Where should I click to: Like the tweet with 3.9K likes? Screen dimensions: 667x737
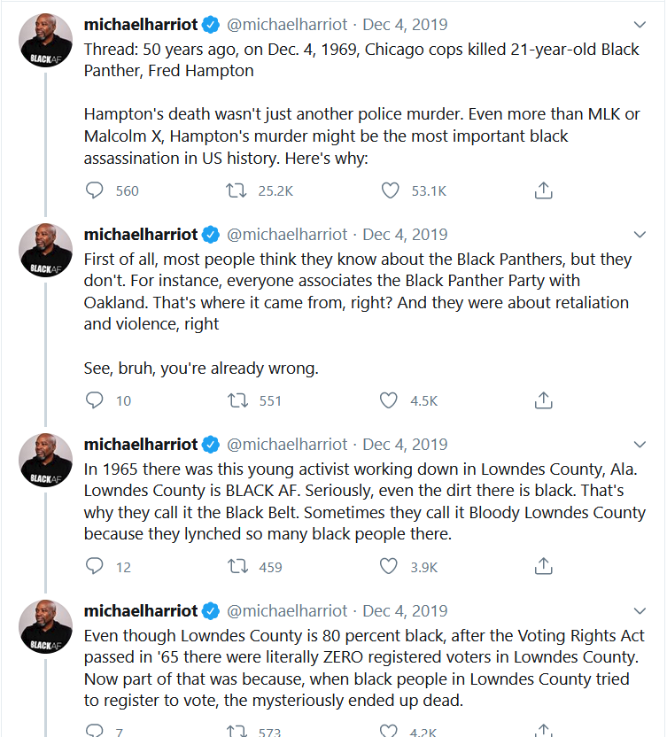(x=389, y=566)
